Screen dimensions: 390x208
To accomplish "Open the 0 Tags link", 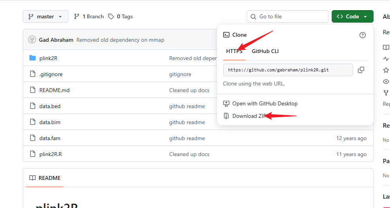I will [120, 17].
